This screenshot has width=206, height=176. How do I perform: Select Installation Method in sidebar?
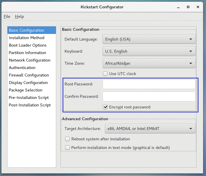(27, 38)
